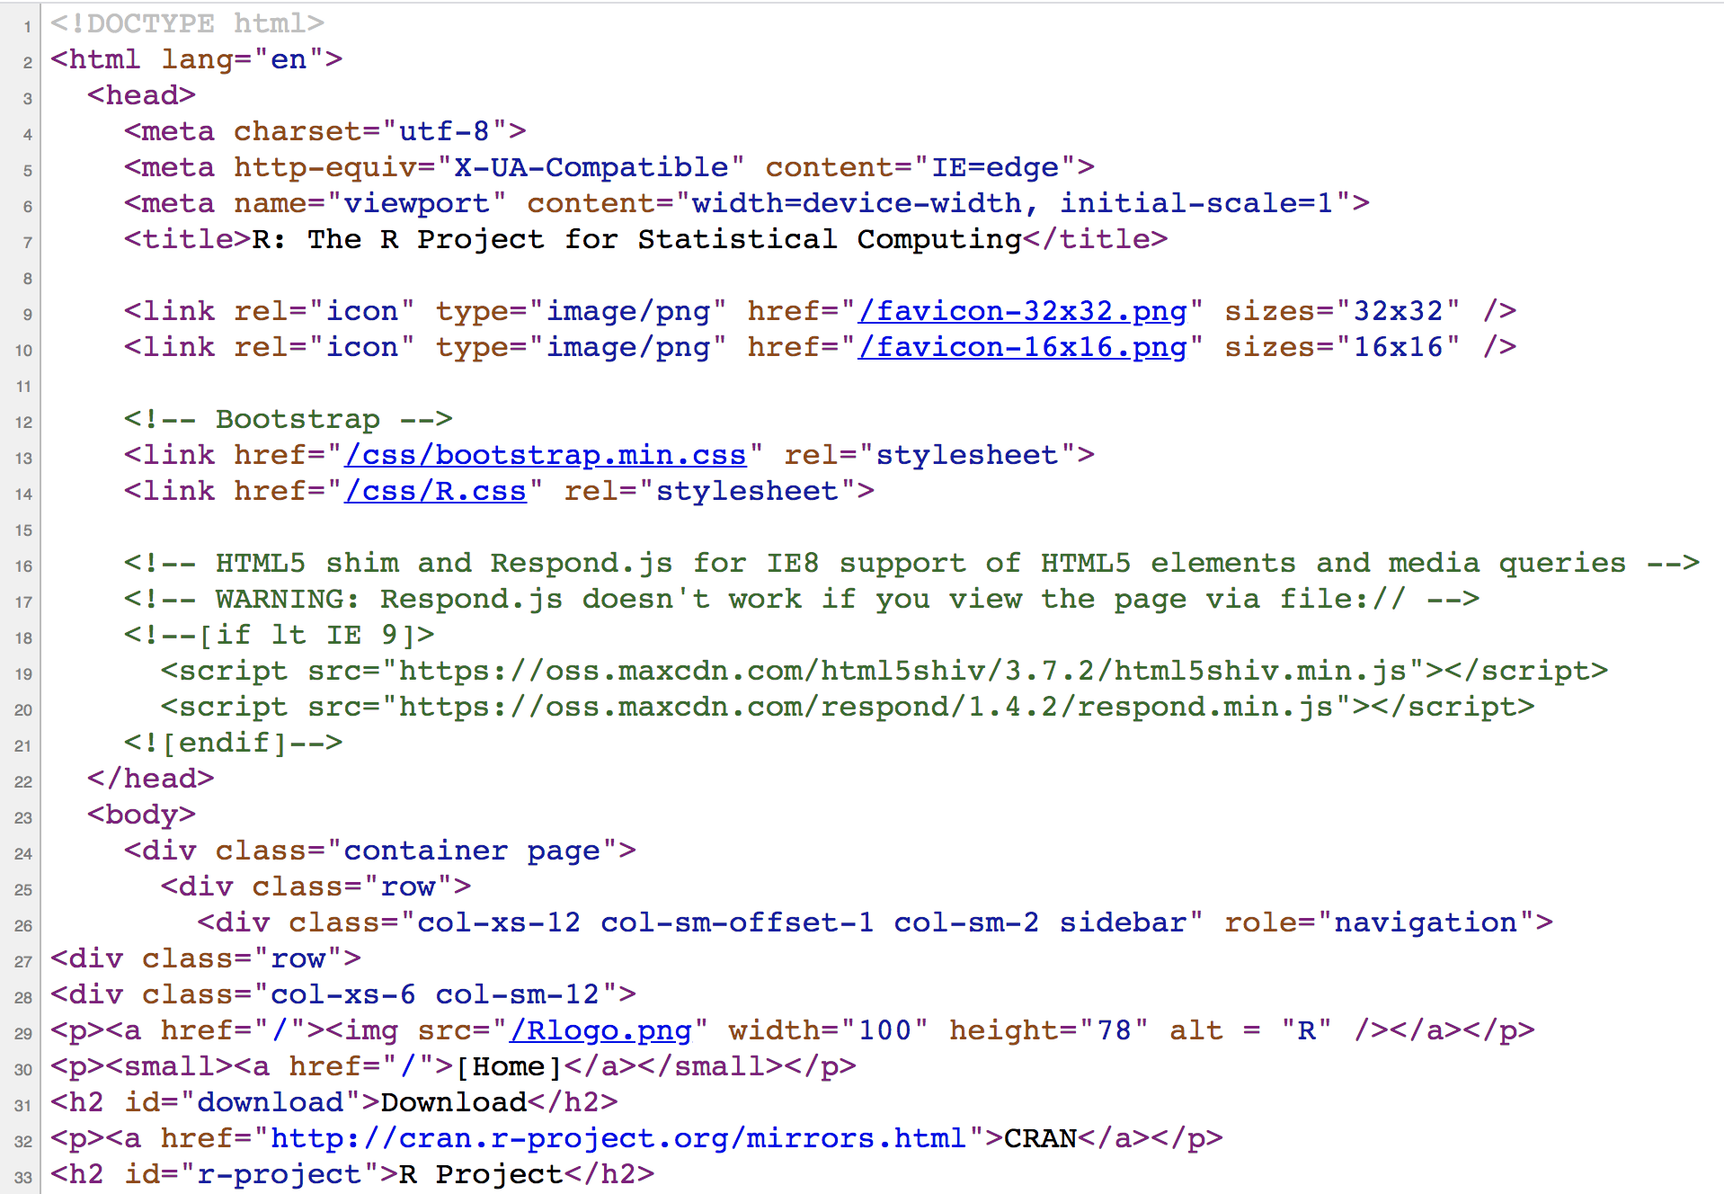
Task: Click the 'R Project' heading text
Action: click(x=481, y=1174)
